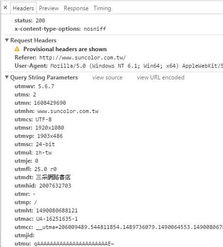223x247 pixels.
Task: Click the utmac value UA-16251635-1
Action: point(57,219)
